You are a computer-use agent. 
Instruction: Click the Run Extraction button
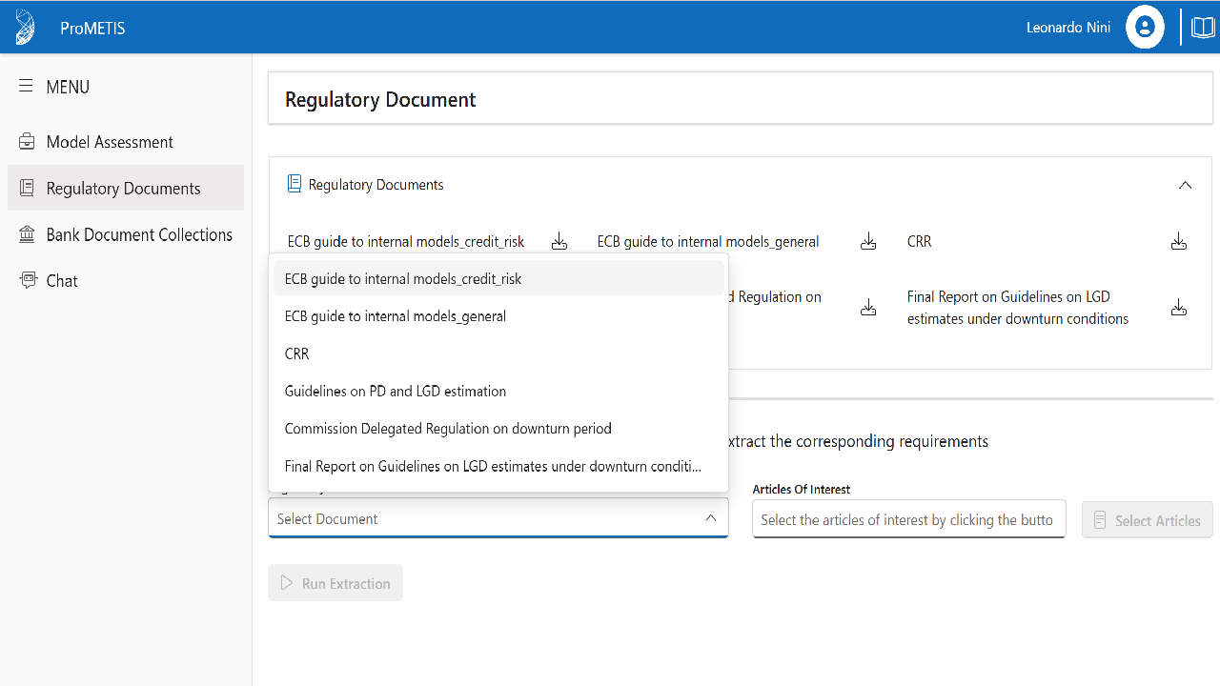[x=335, y=583]
